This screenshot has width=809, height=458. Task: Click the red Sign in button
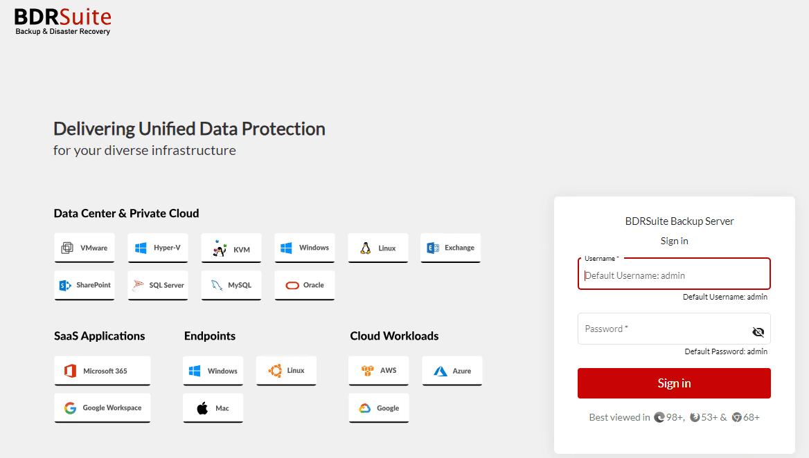(673, 383)
